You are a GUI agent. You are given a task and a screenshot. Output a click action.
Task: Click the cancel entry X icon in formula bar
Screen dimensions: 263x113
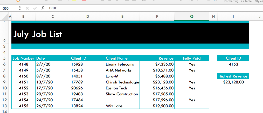pyautogui.click(x=27, y=8)
